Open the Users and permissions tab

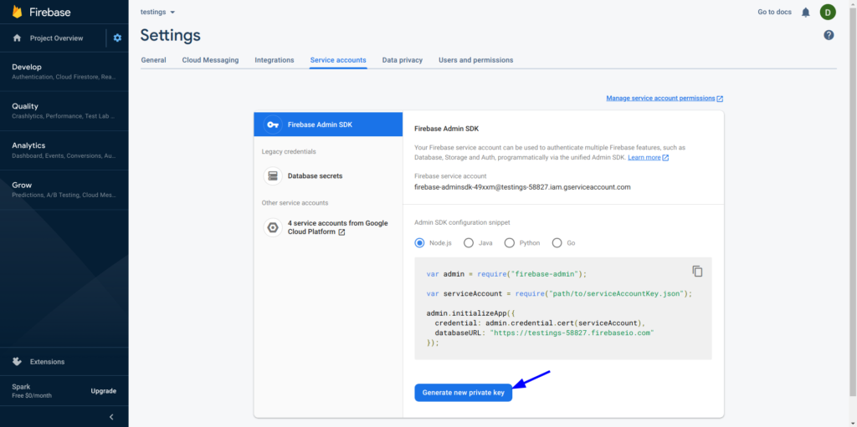point(475,60)
